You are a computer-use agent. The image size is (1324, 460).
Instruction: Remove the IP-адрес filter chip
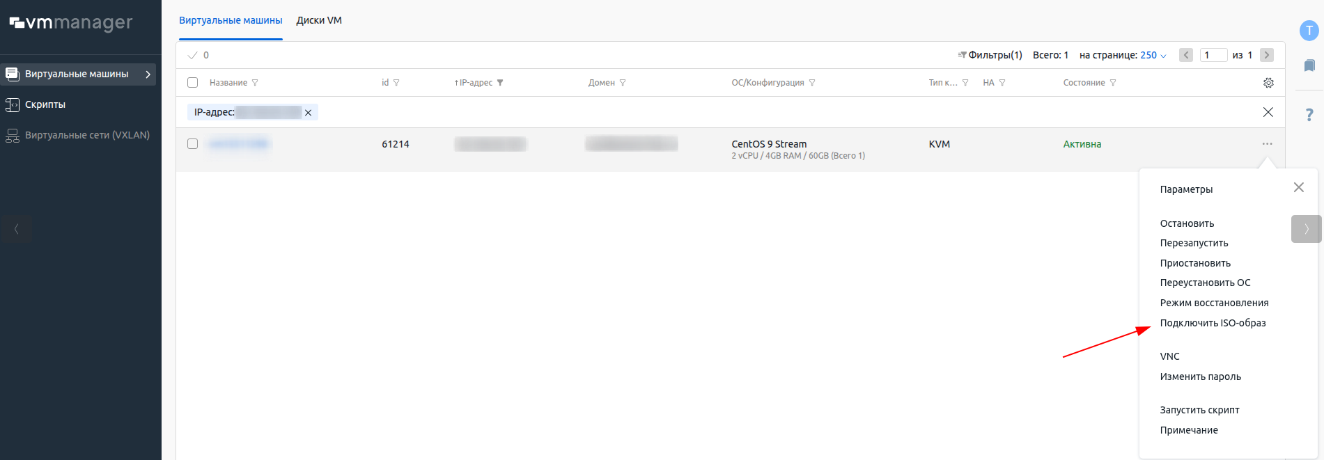coord(308,113)
